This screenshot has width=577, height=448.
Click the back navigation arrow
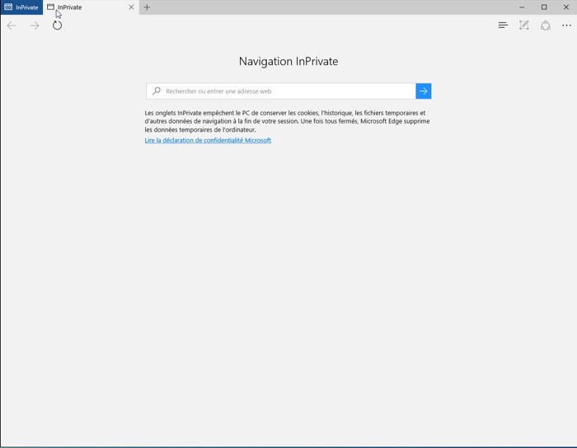(12, 26)
